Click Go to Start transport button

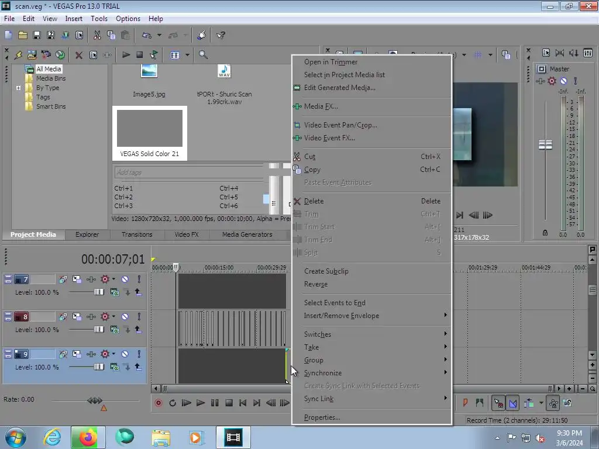pyautogui.click(x=243, y=403)
